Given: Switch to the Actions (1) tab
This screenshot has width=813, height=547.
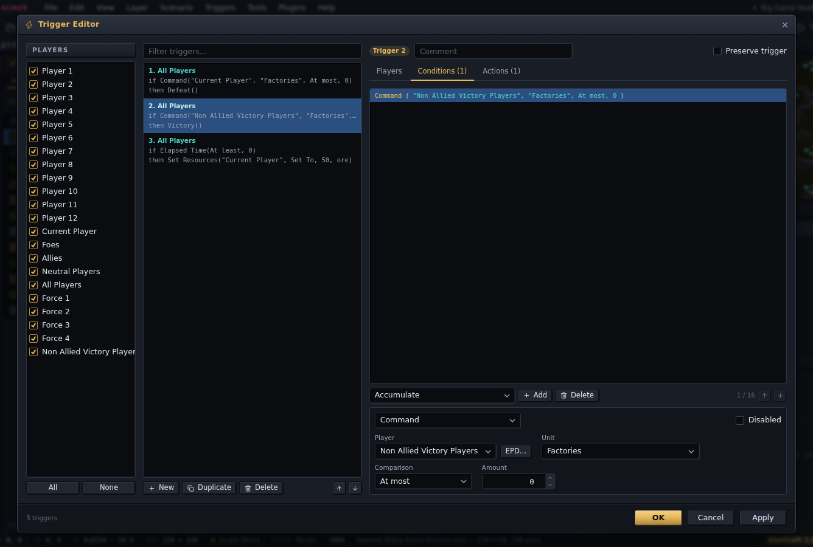Looking at the screenshot, I should point(501,71).
